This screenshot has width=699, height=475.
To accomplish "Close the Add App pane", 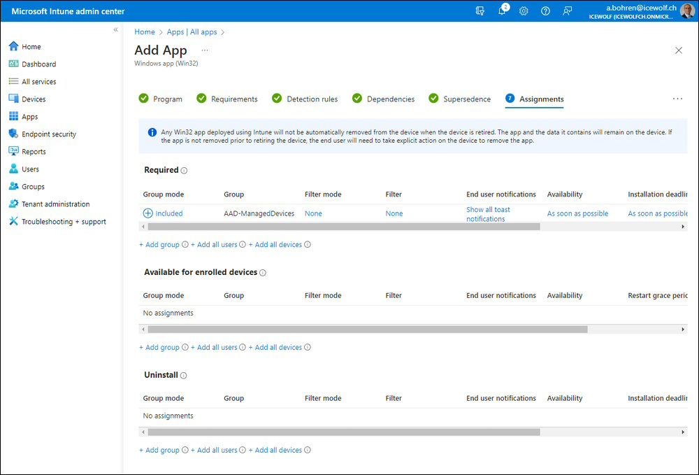I will point(679,50).
